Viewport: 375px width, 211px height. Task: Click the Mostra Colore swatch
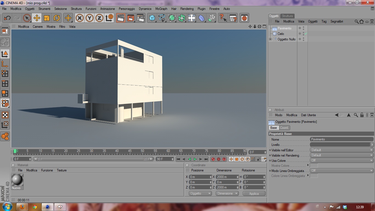[314, 166]
